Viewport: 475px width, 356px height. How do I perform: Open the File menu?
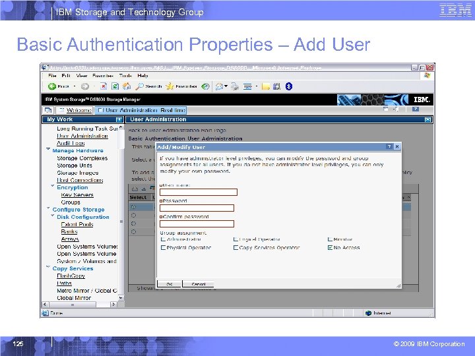click(x=52, y=76)
